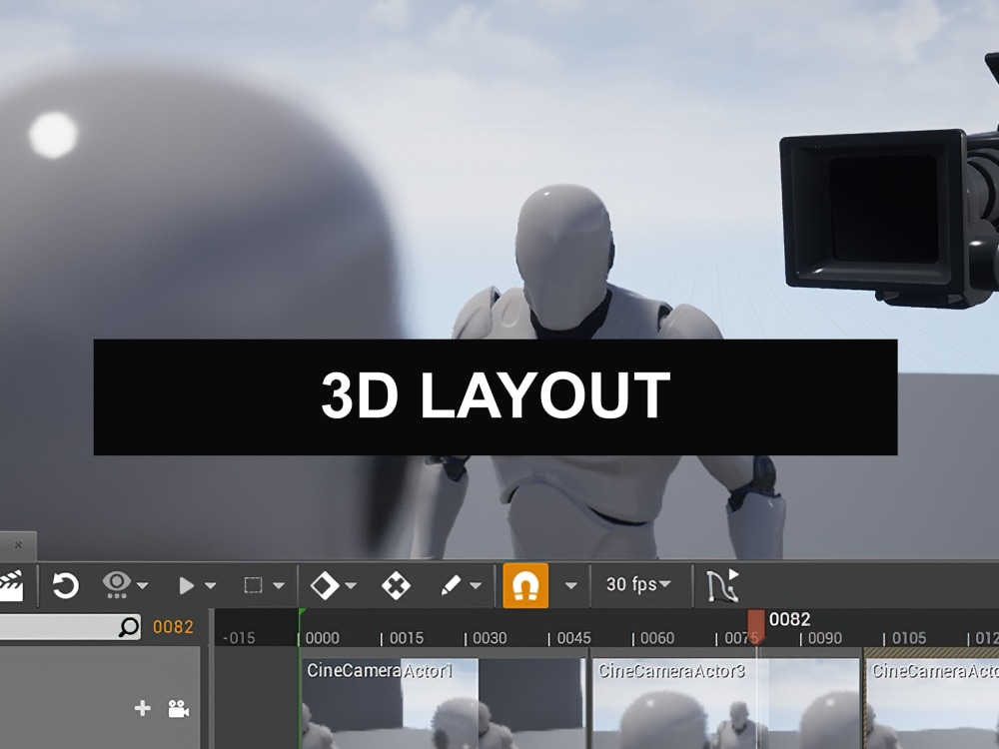The image size is (999, 749).
Task: Disable snapping via the orange magnet toggle
Action: click(x=526, y=584)
